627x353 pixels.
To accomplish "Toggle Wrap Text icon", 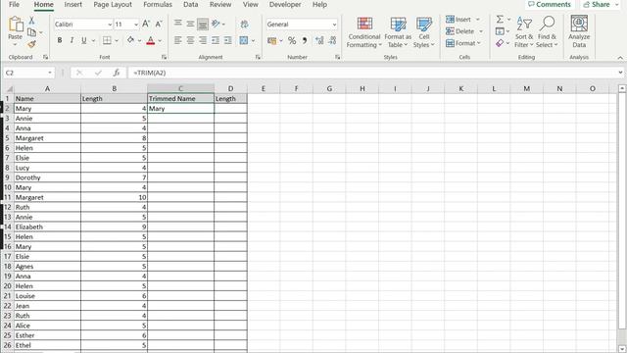I will point(244,24).
